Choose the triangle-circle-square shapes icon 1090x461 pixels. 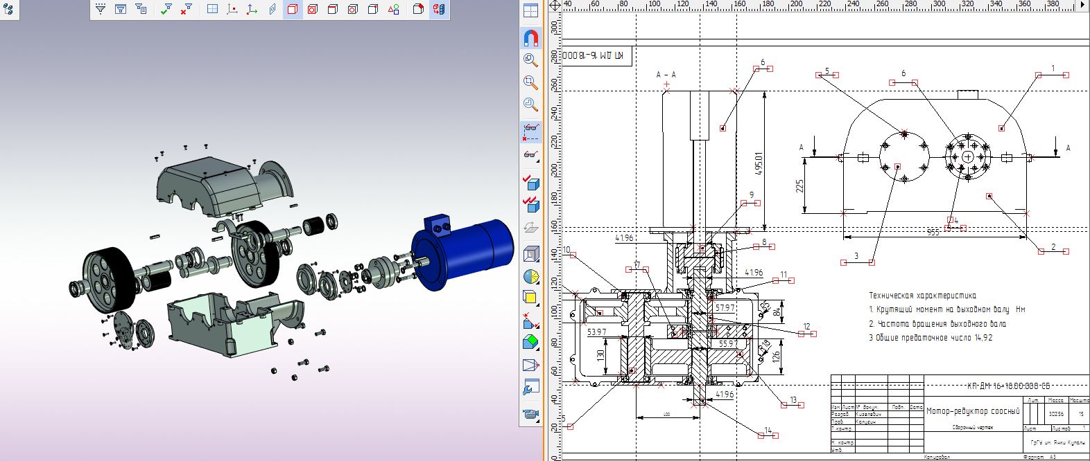pos(393,10)
